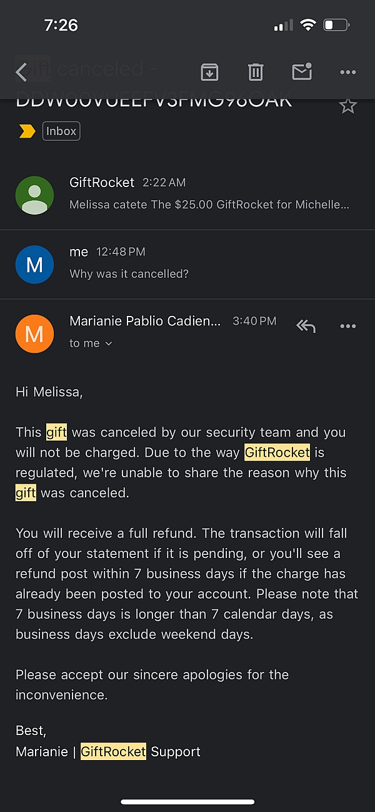
Task: Open the top toolbar more options menu
Action: click(347, 72)
